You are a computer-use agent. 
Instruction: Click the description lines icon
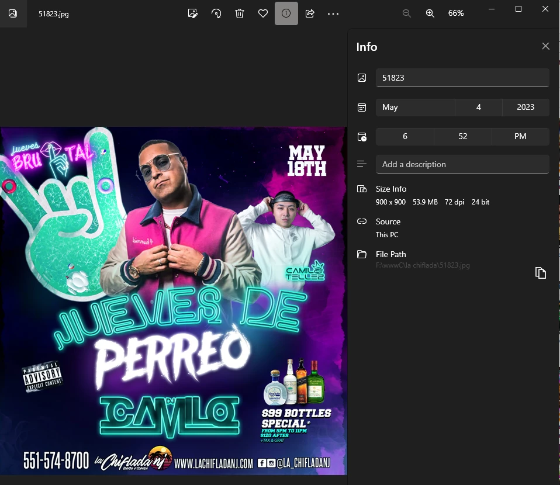click(x=362, y=164)
